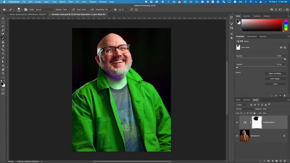Open the Image menu
290x163 pixels.
38,2
